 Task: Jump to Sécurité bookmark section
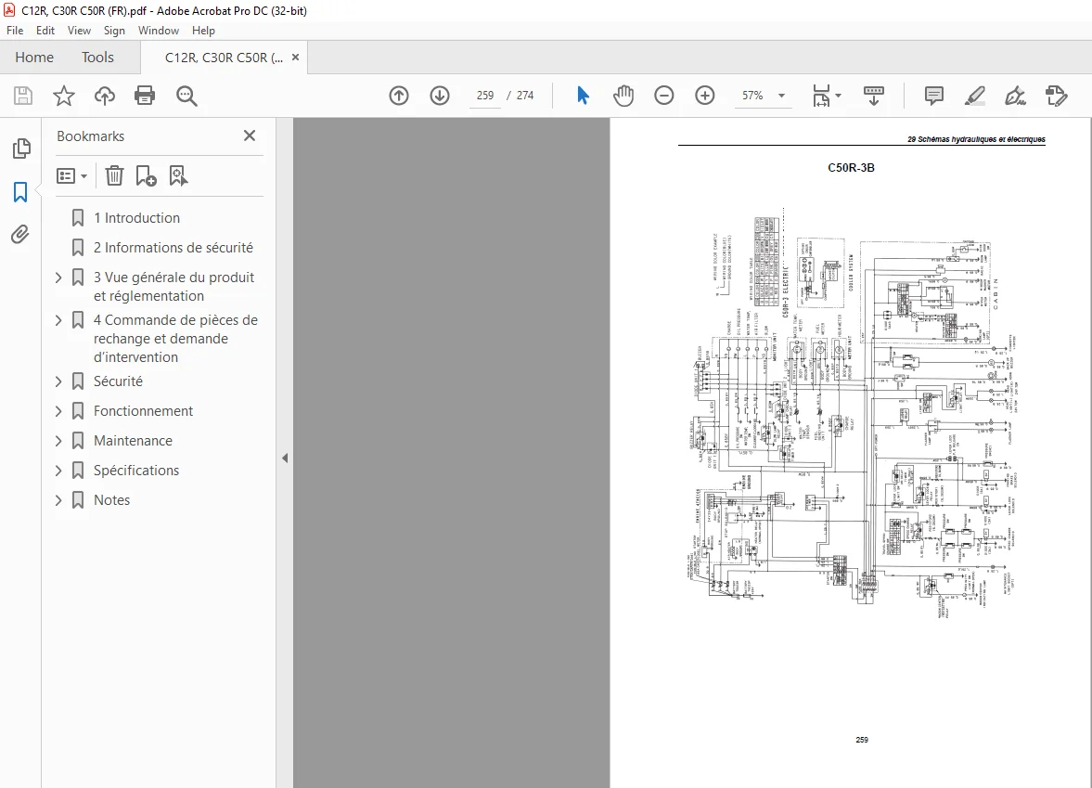pos(118,381)
